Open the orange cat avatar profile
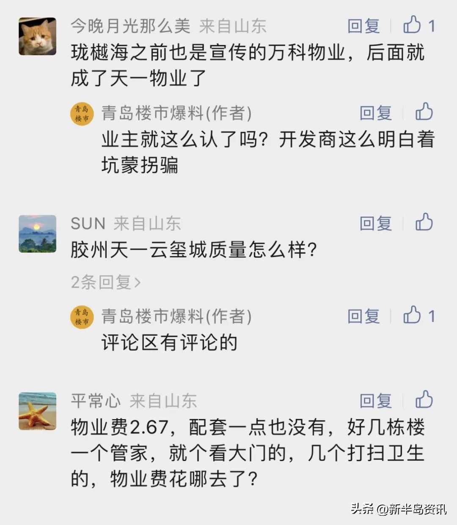Screen dimensions: 457x525 (x=37, y=36)
